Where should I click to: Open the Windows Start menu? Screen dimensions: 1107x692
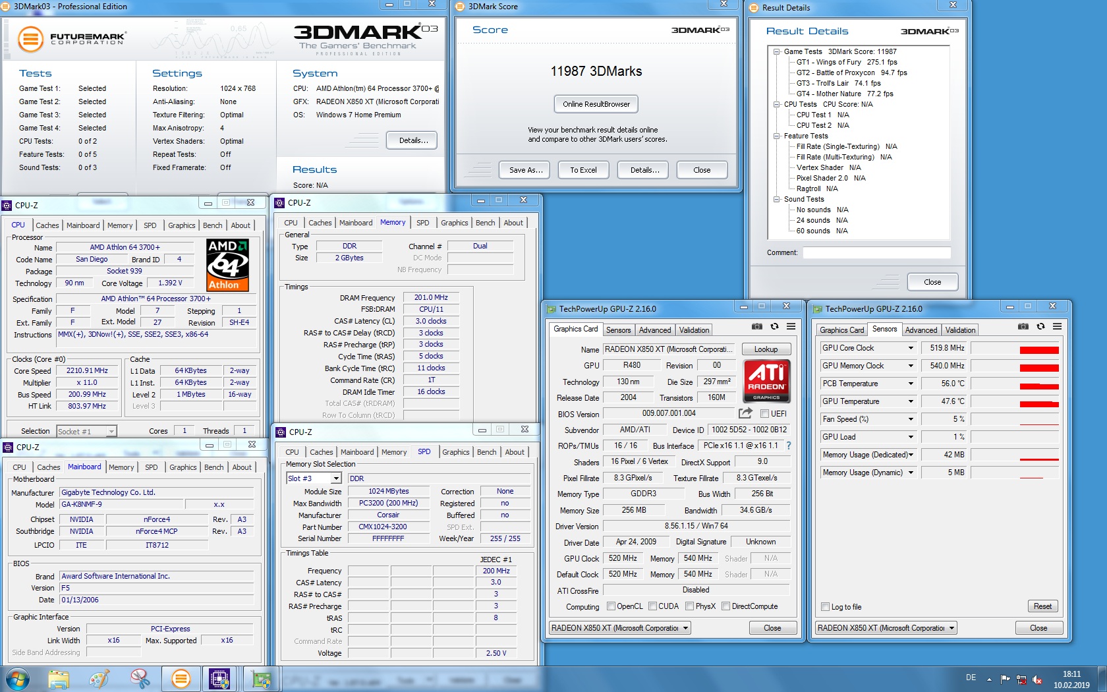point(18,679)
